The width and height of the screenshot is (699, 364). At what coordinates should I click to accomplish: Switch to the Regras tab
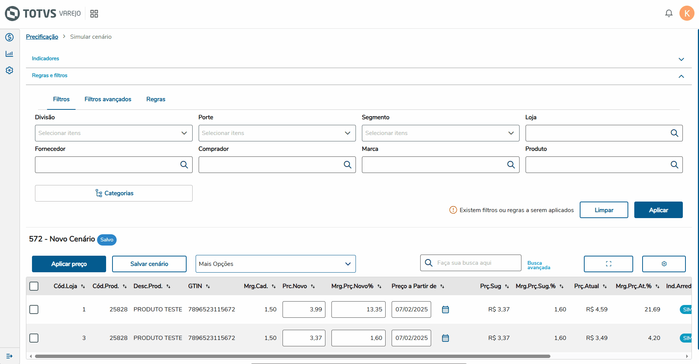(156, 99)
